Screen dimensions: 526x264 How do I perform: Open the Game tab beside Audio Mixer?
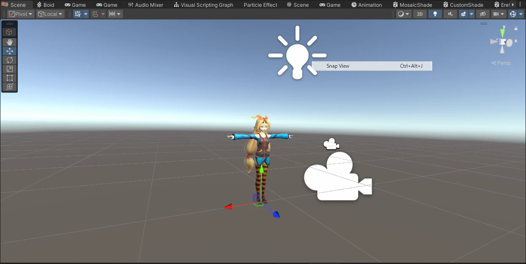107,5
